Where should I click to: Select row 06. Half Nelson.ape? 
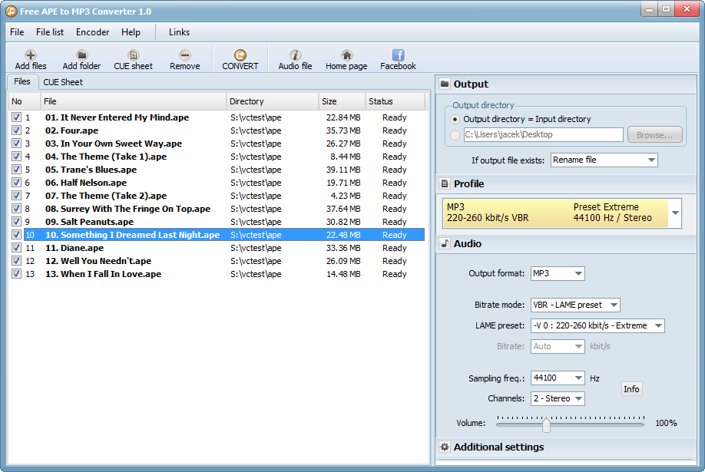click(217, 183)
